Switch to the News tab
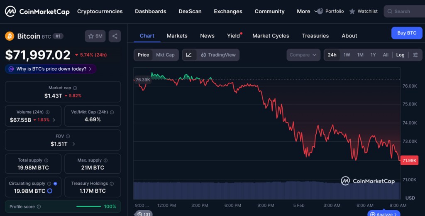This screenshot has width=425, height=216. pos(208,36)
